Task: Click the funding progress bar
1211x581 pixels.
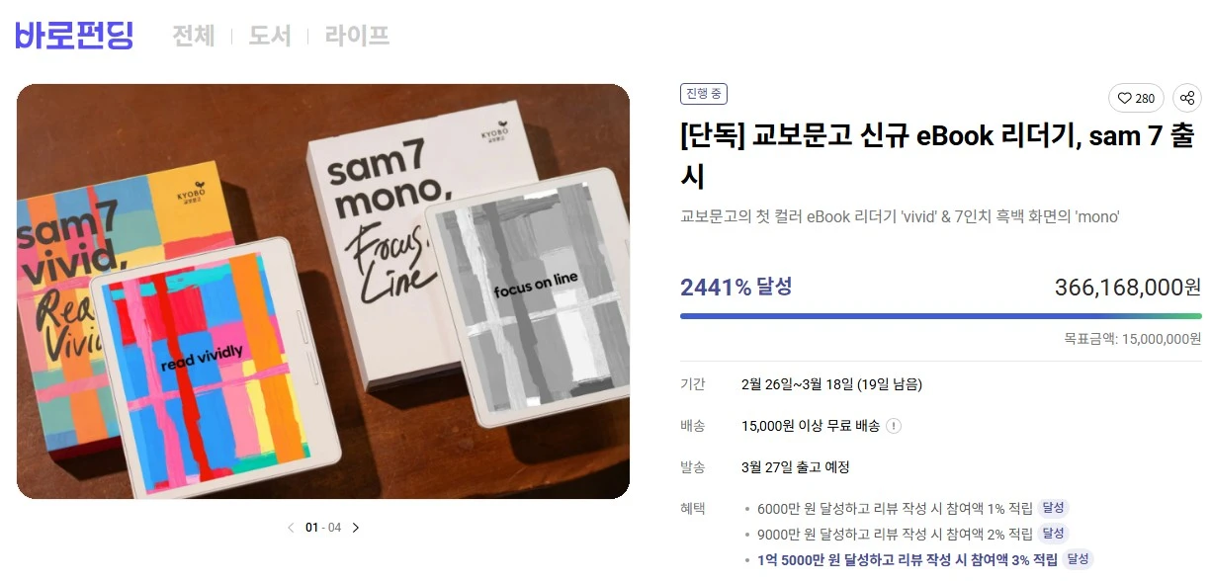Action: click(941, 316)
